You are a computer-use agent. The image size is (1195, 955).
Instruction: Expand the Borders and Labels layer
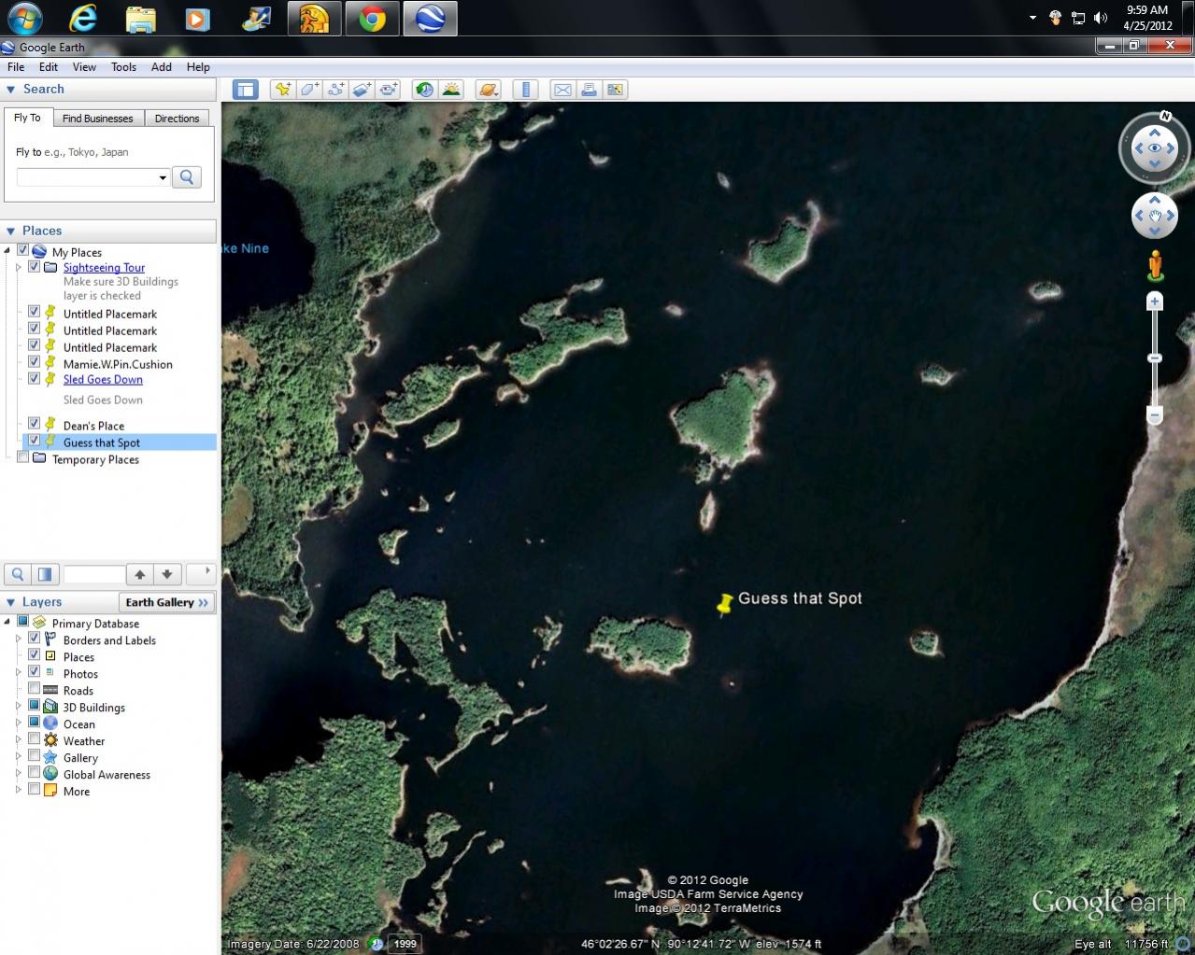18,639
